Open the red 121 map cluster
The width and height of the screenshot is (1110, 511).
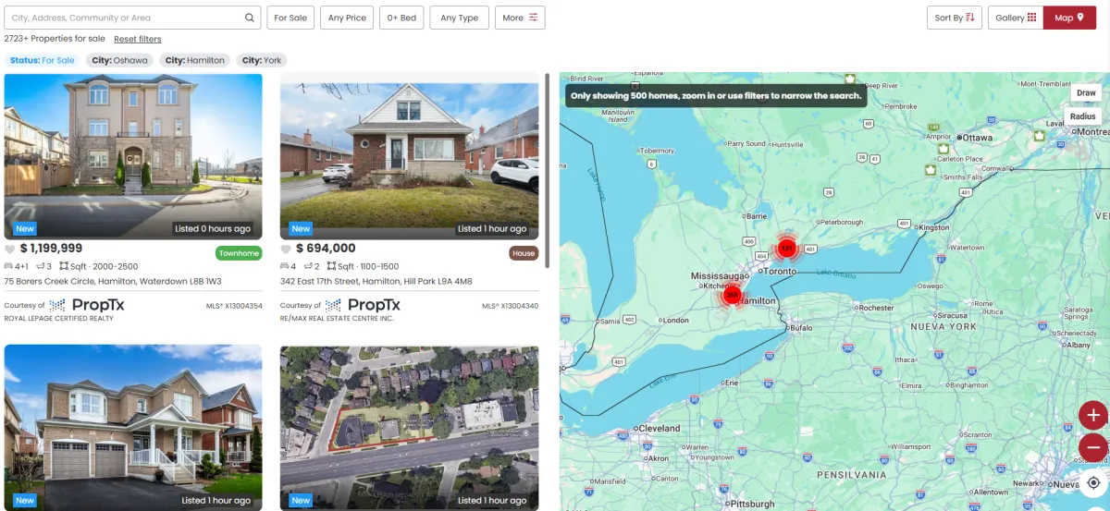tap(786, 248)
